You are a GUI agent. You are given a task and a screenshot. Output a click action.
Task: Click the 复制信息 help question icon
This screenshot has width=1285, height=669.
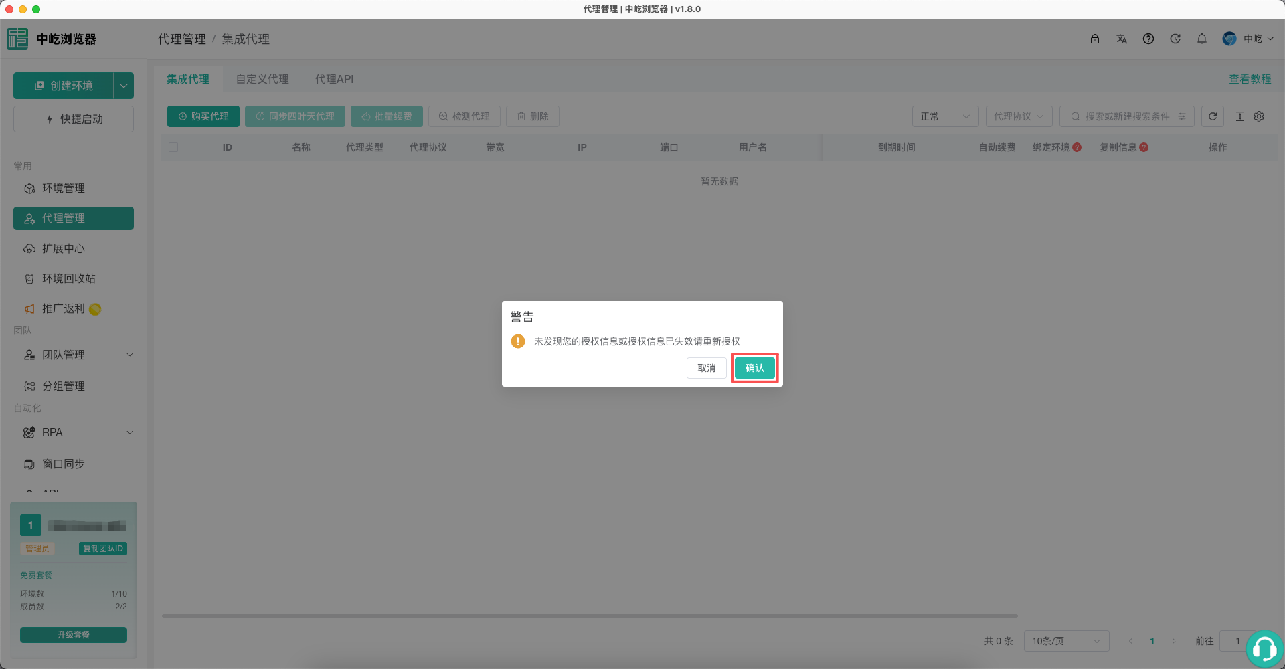(x=1144, y=147)
